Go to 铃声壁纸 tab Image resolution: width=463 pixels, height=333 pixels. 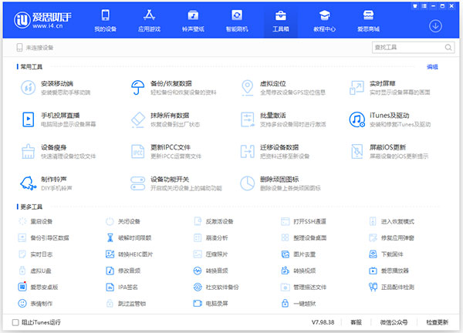coord(192,20)
